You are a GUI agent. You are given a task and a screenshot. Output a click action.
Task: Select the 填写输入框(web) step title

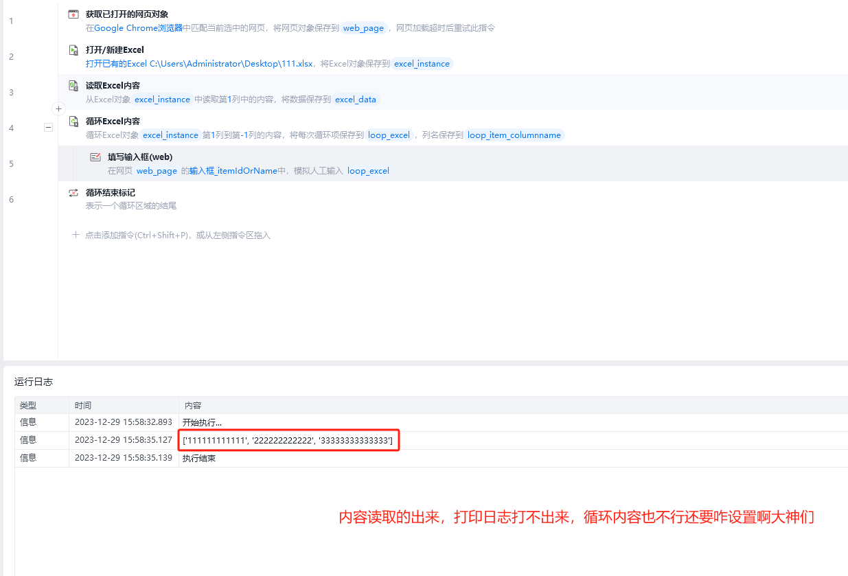click(x=140, y=157)
